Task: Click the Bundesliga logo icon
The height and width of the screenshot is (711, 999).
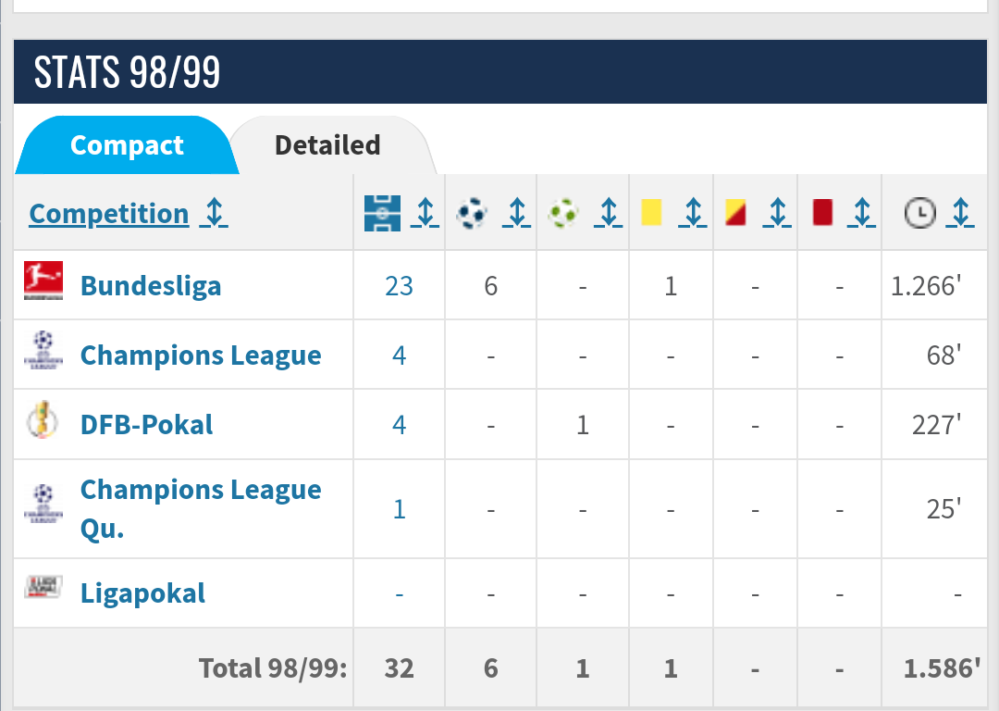Action: [x=43, y=280]
